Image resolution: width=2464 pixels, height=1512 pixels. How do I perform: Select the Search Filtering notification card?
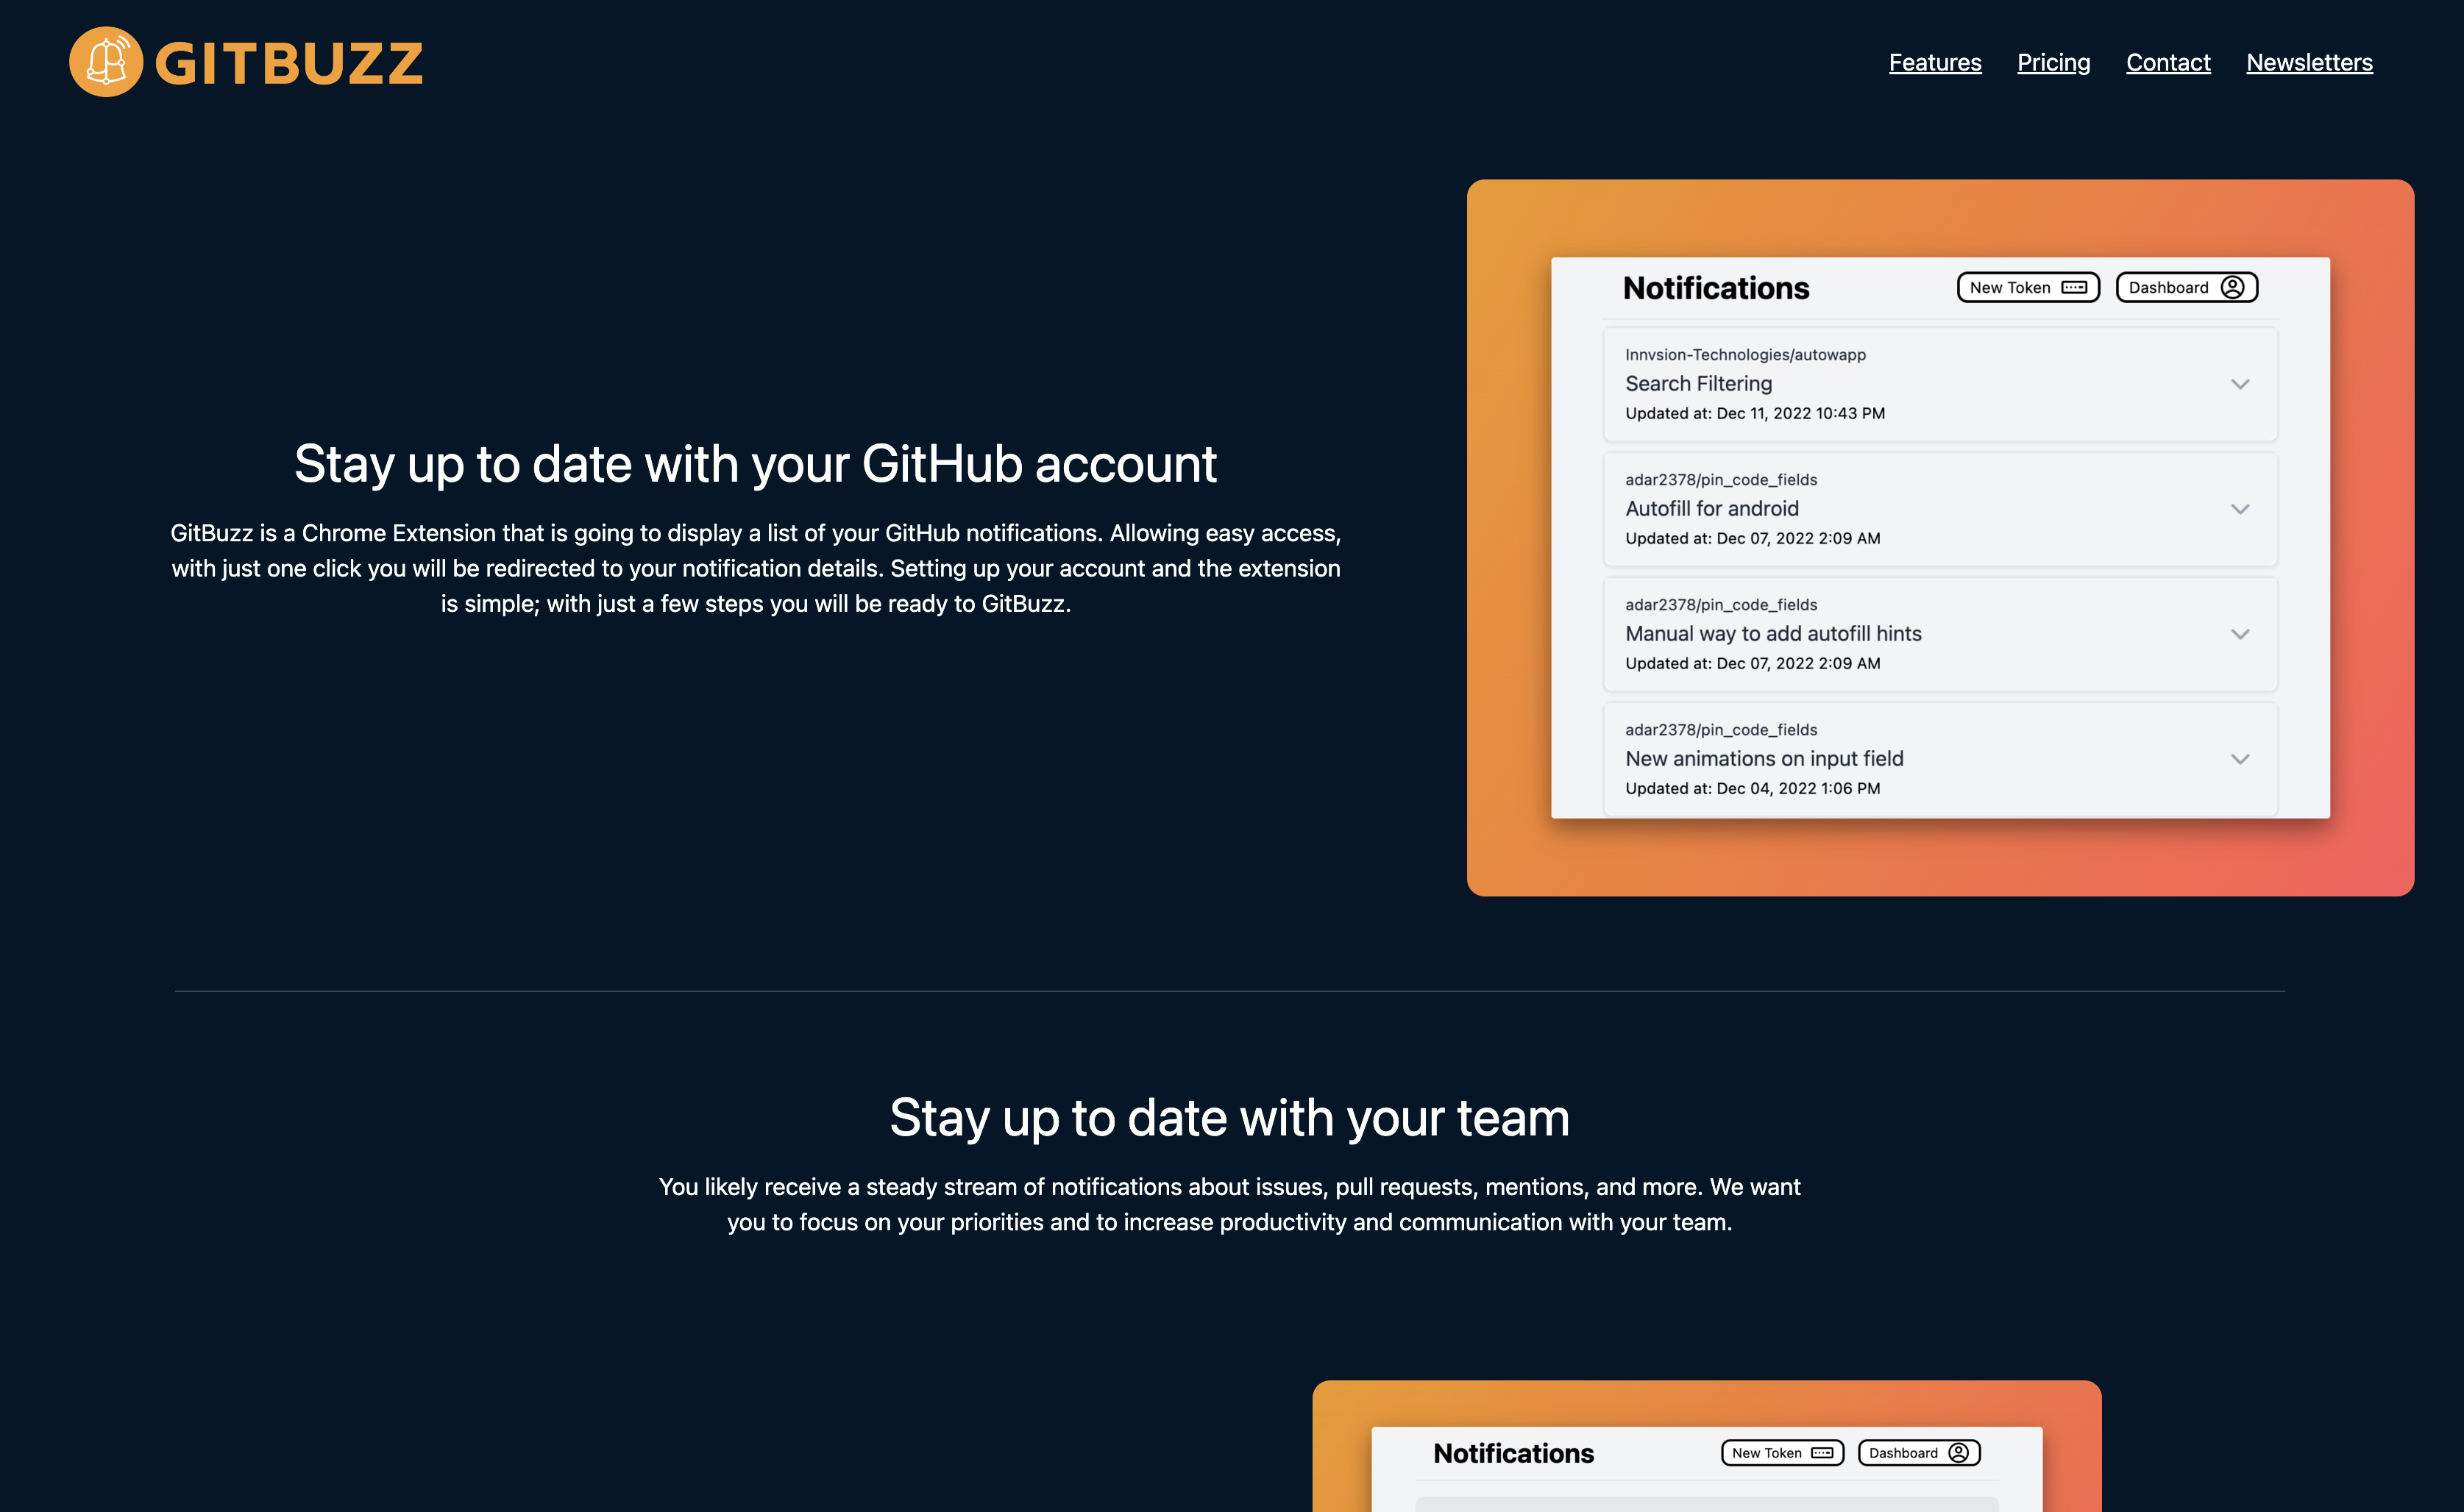click(x=1900, y=384)
